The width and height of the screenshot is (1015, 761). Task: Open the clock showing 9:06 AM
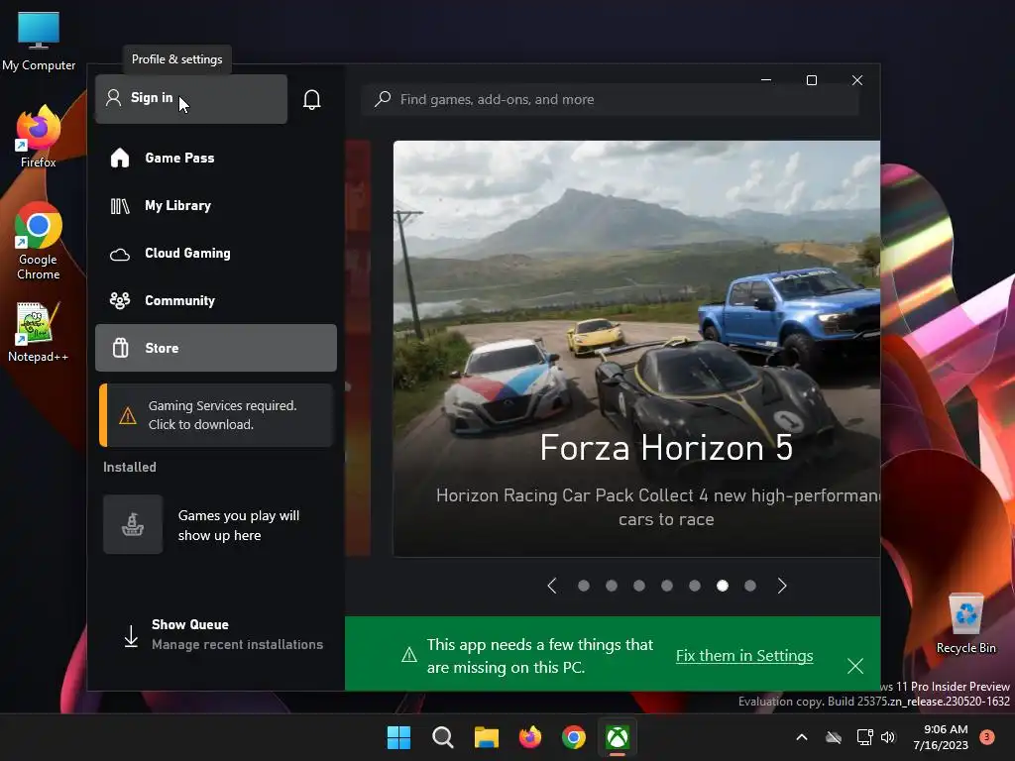pos(941,737)
